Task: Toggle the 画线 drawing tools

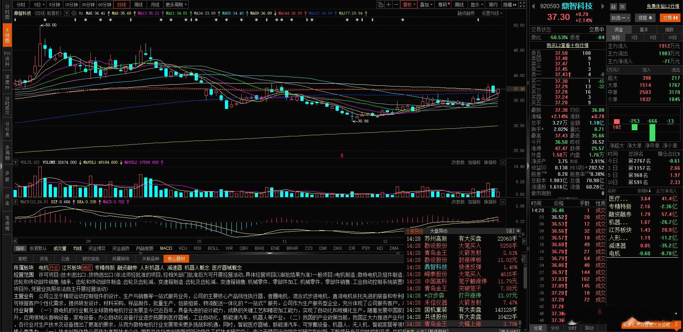Action: (x=459, y=5)
